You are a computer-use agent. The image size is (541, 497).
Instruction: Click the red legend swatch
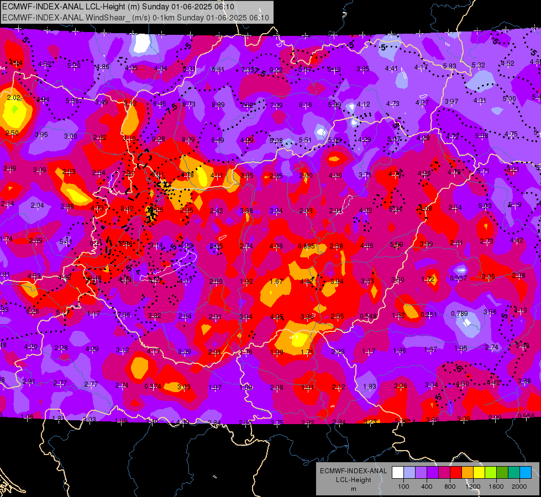[x=456, y=472]
